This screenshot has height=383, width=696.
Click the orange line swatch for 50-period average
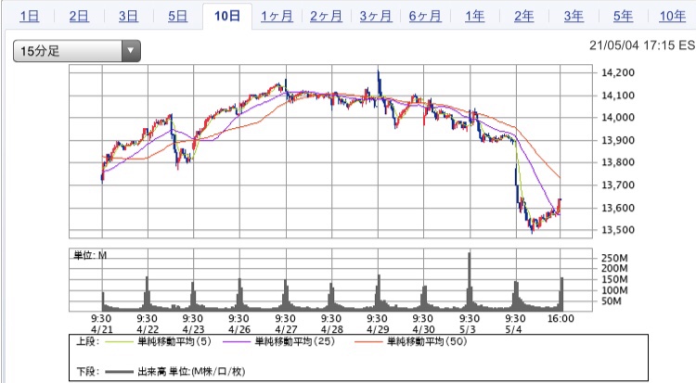coord(368,341)
